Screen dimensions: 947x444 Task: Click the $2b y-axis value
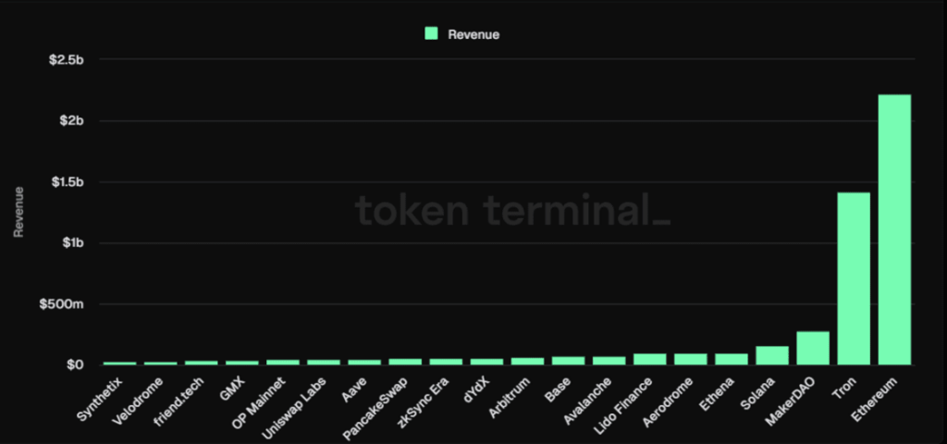(71, 121)
